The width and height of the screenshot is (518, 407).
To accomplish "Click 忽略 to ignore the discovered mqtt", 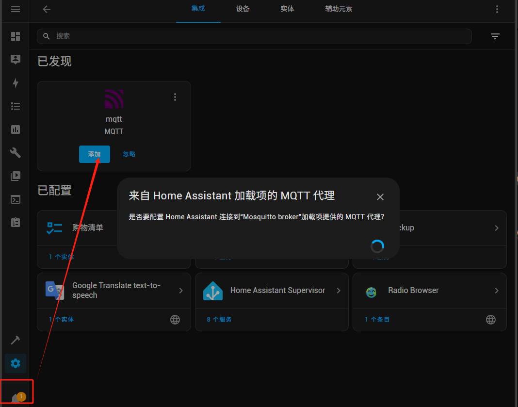I will point(129,154).
